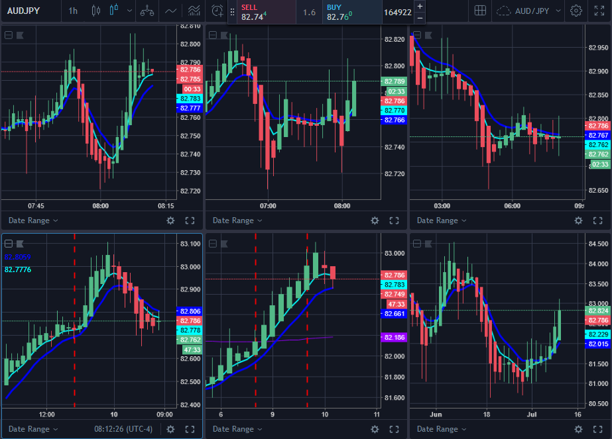Click the financials/templates chart icon
The image size is (612, 439).
pyautogui.click(x=194, y=11)
